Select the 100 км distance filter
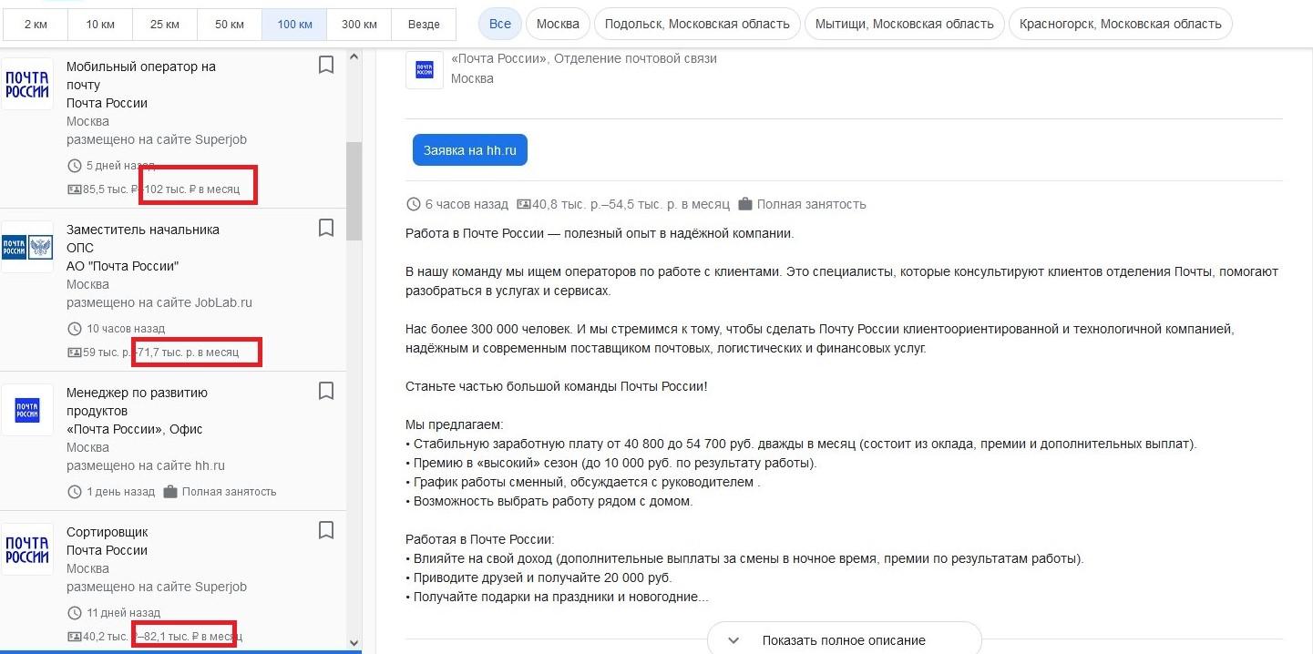Image resolution: width=1313 pixels, height=654 pixels. tap(294, 24)
